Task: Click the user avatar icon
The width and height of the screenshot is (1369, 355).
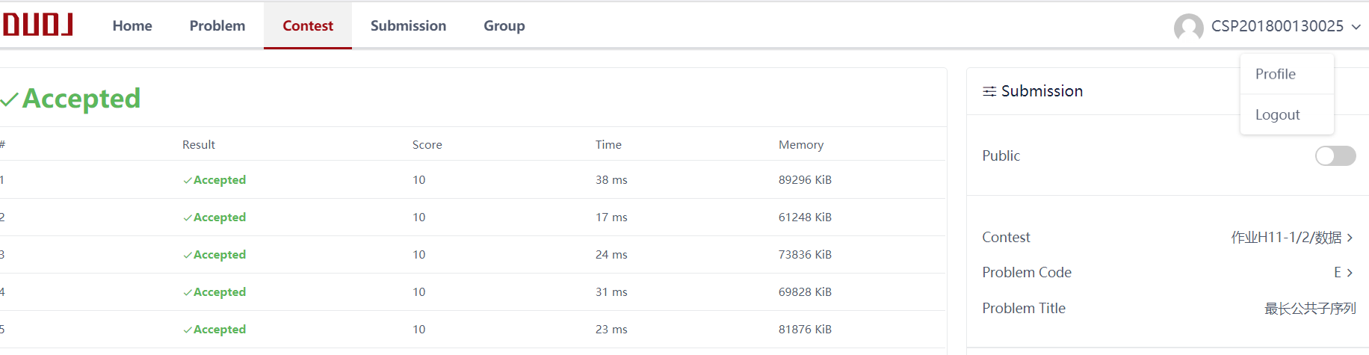Action: point(1188,28)
